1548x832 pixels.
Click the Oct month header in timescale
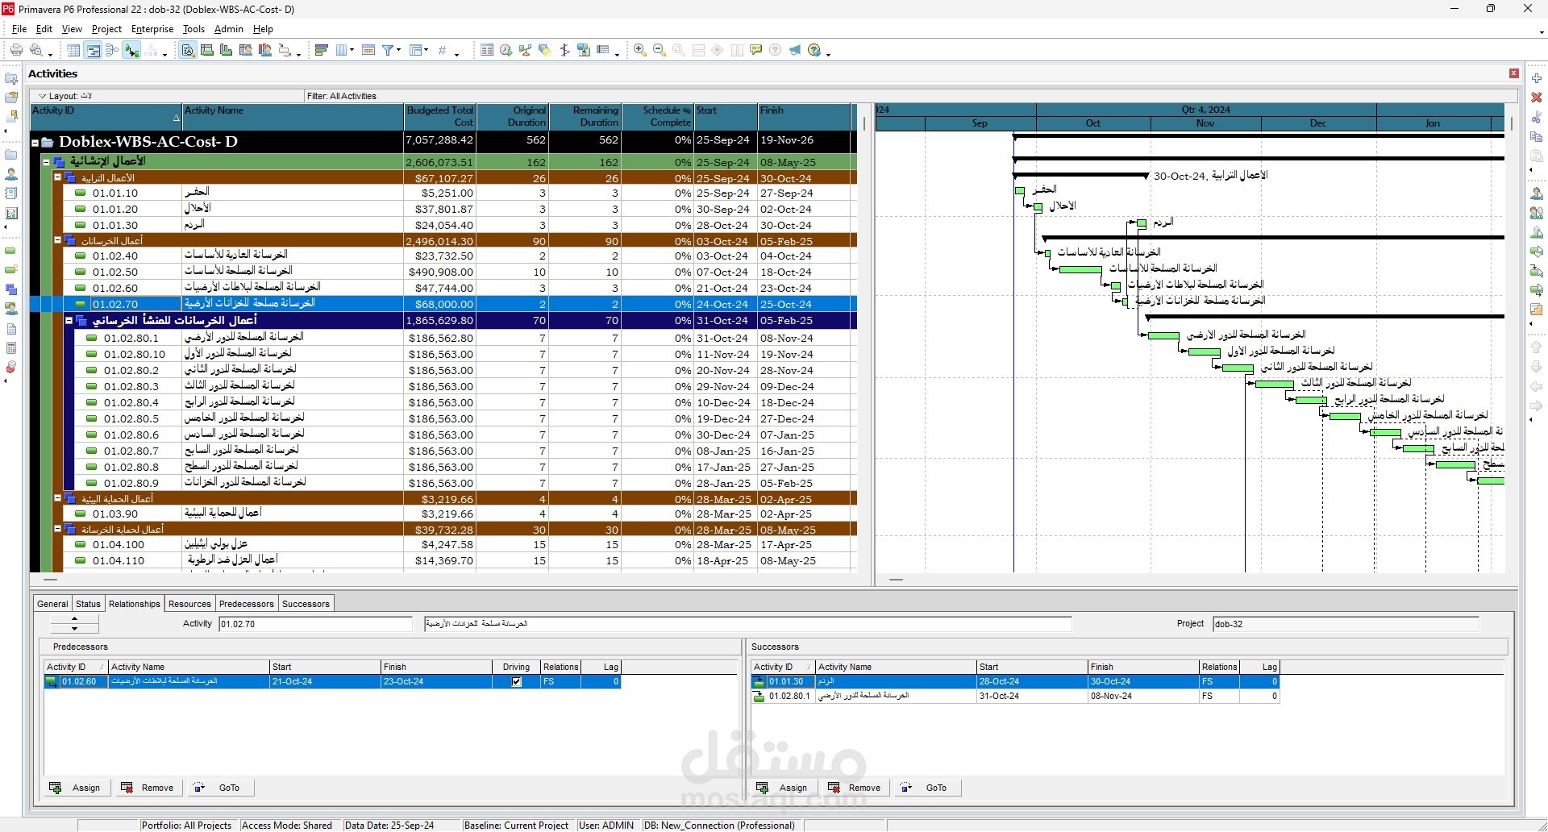[1093, 123]
